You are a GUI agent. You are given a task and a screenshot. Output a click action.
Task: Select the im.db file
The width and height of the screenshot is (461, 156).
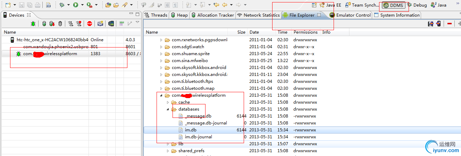(x=191, y=130)
